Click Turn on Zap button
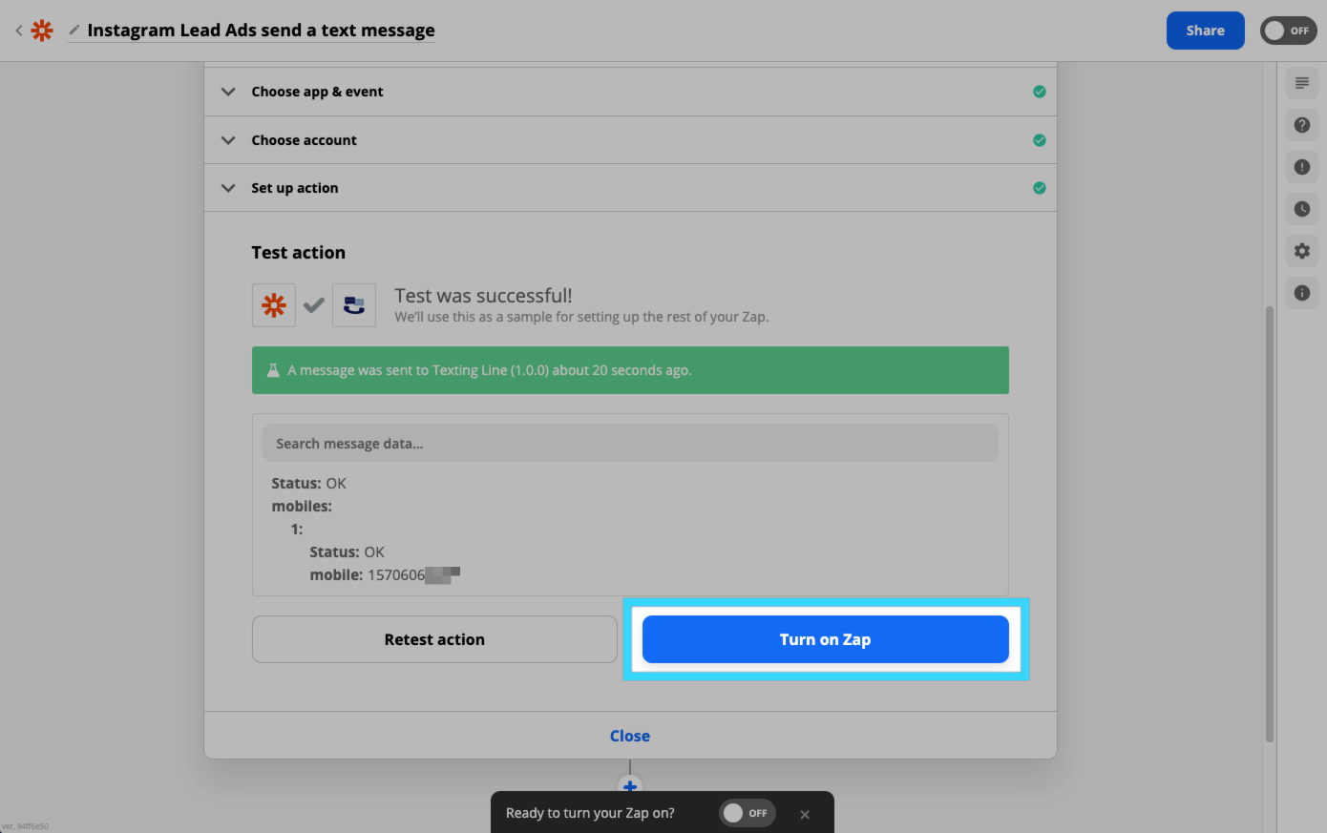This screenshot has width=1327, height=833. click(x=826, y=639)
